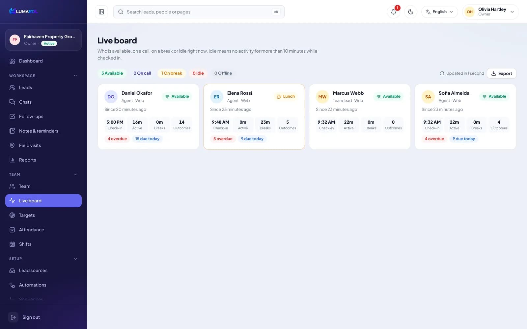Click the search leads input field
The height and width of the screenshot is (329, 527).
point(199,12)
